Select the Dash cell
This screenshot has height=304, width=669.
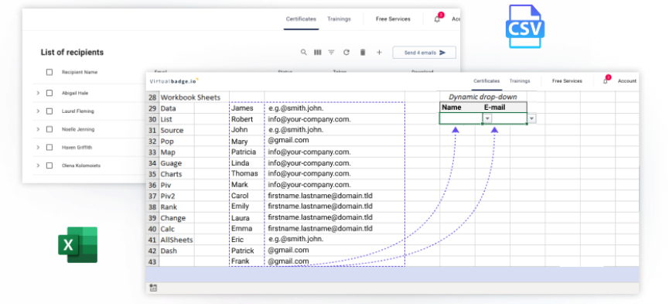176,251
